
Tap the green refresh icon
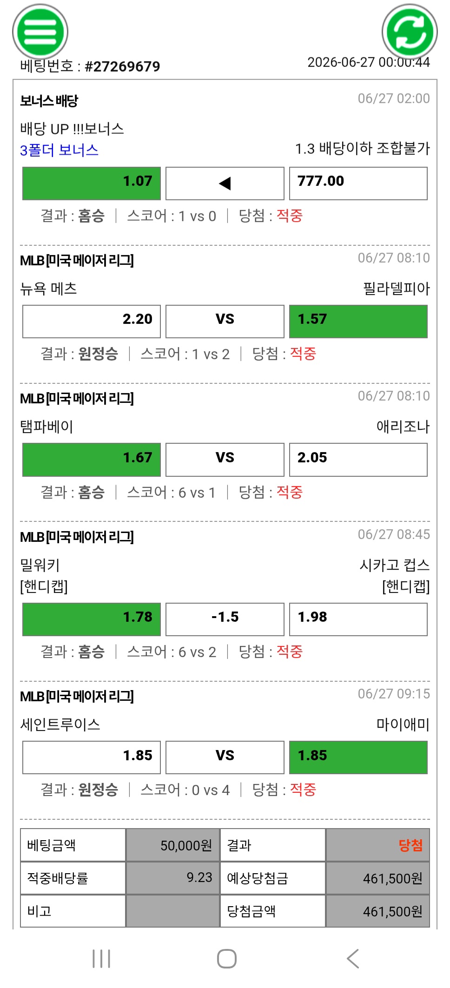click(410, 32)
